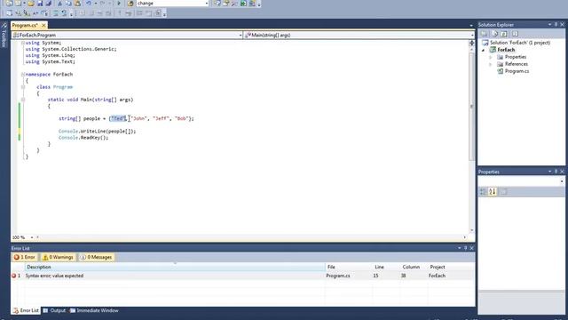Viewport: 568px width, 320px height.
Task: Click the Categorized icon in Properties panel
Action: point(483,192)
